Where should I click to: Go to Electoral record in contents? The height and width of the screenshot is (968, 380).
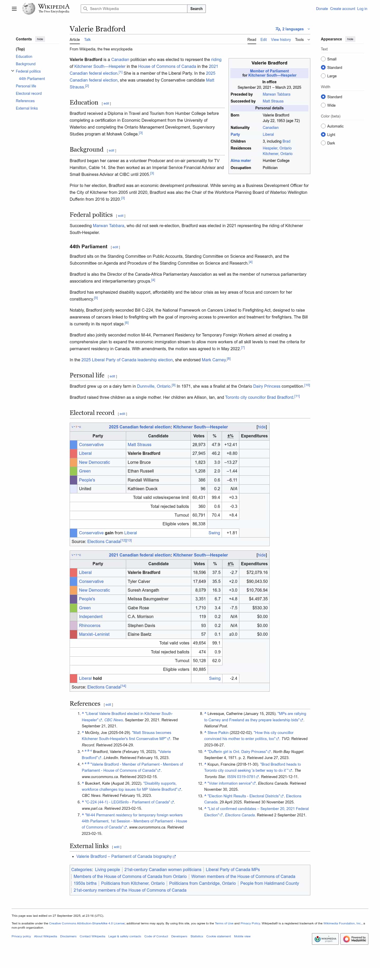click(x=28, y=93)
